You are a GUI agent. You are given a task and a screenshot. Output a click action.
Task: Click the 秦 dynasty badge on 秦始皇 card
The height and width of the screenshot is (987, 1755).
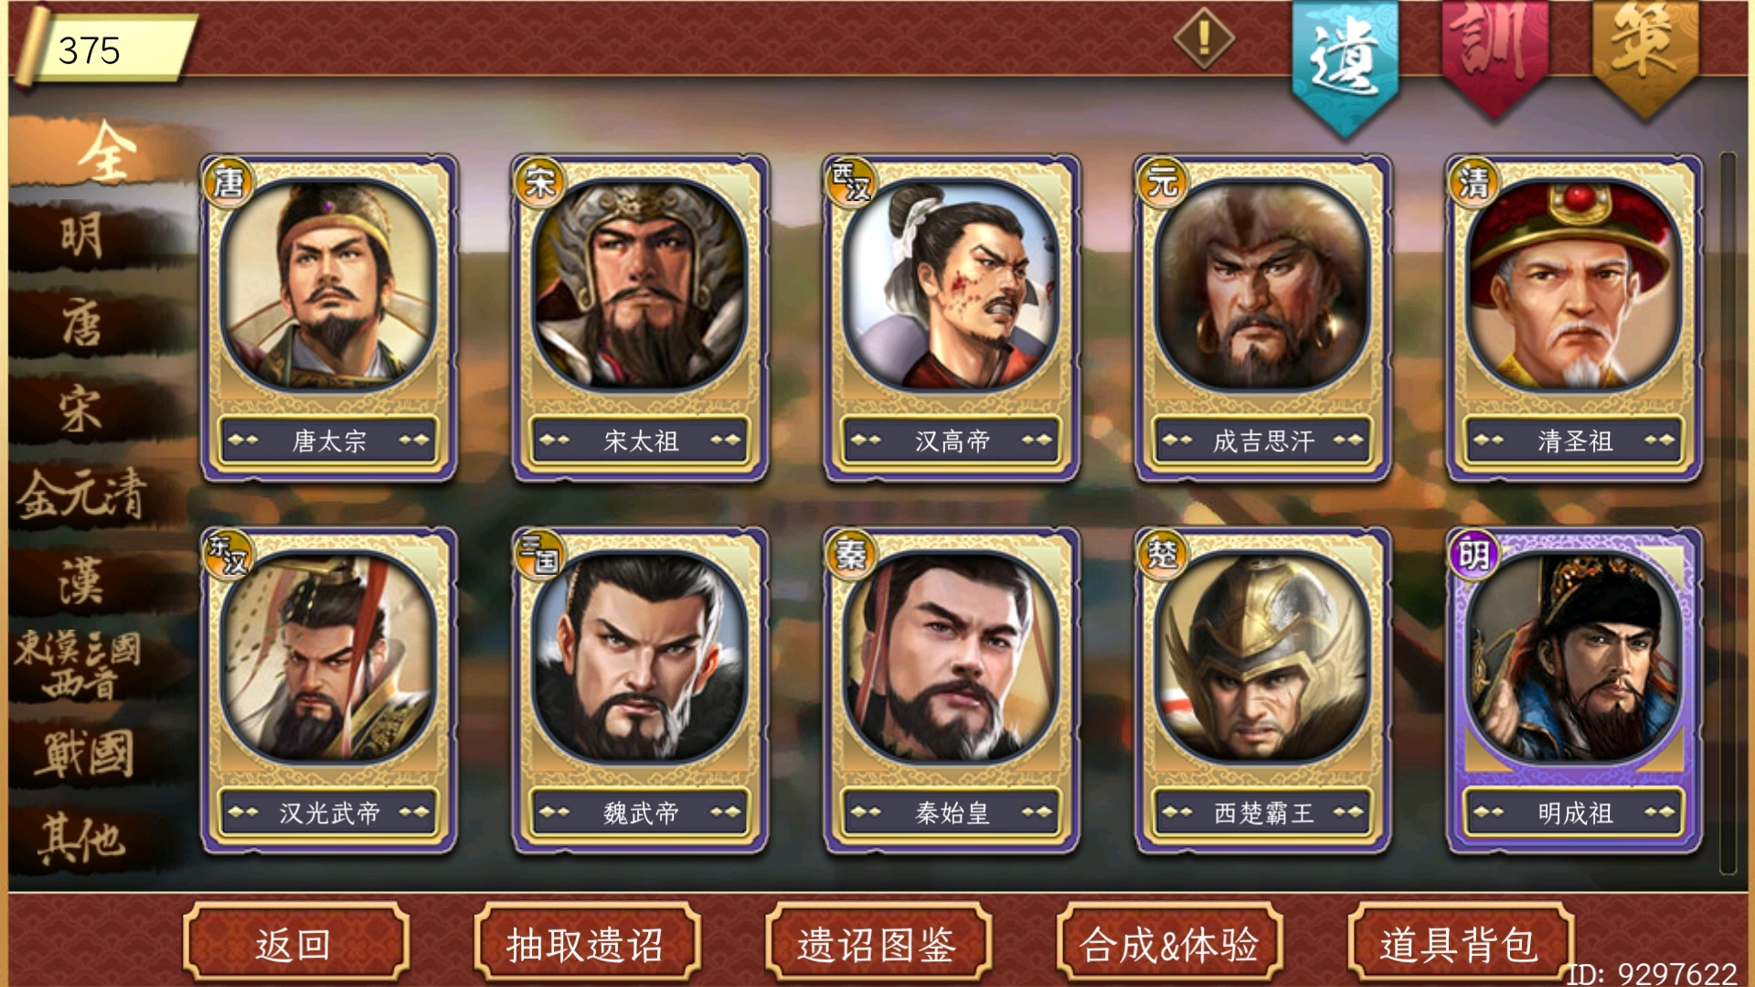tap(851, 555)
